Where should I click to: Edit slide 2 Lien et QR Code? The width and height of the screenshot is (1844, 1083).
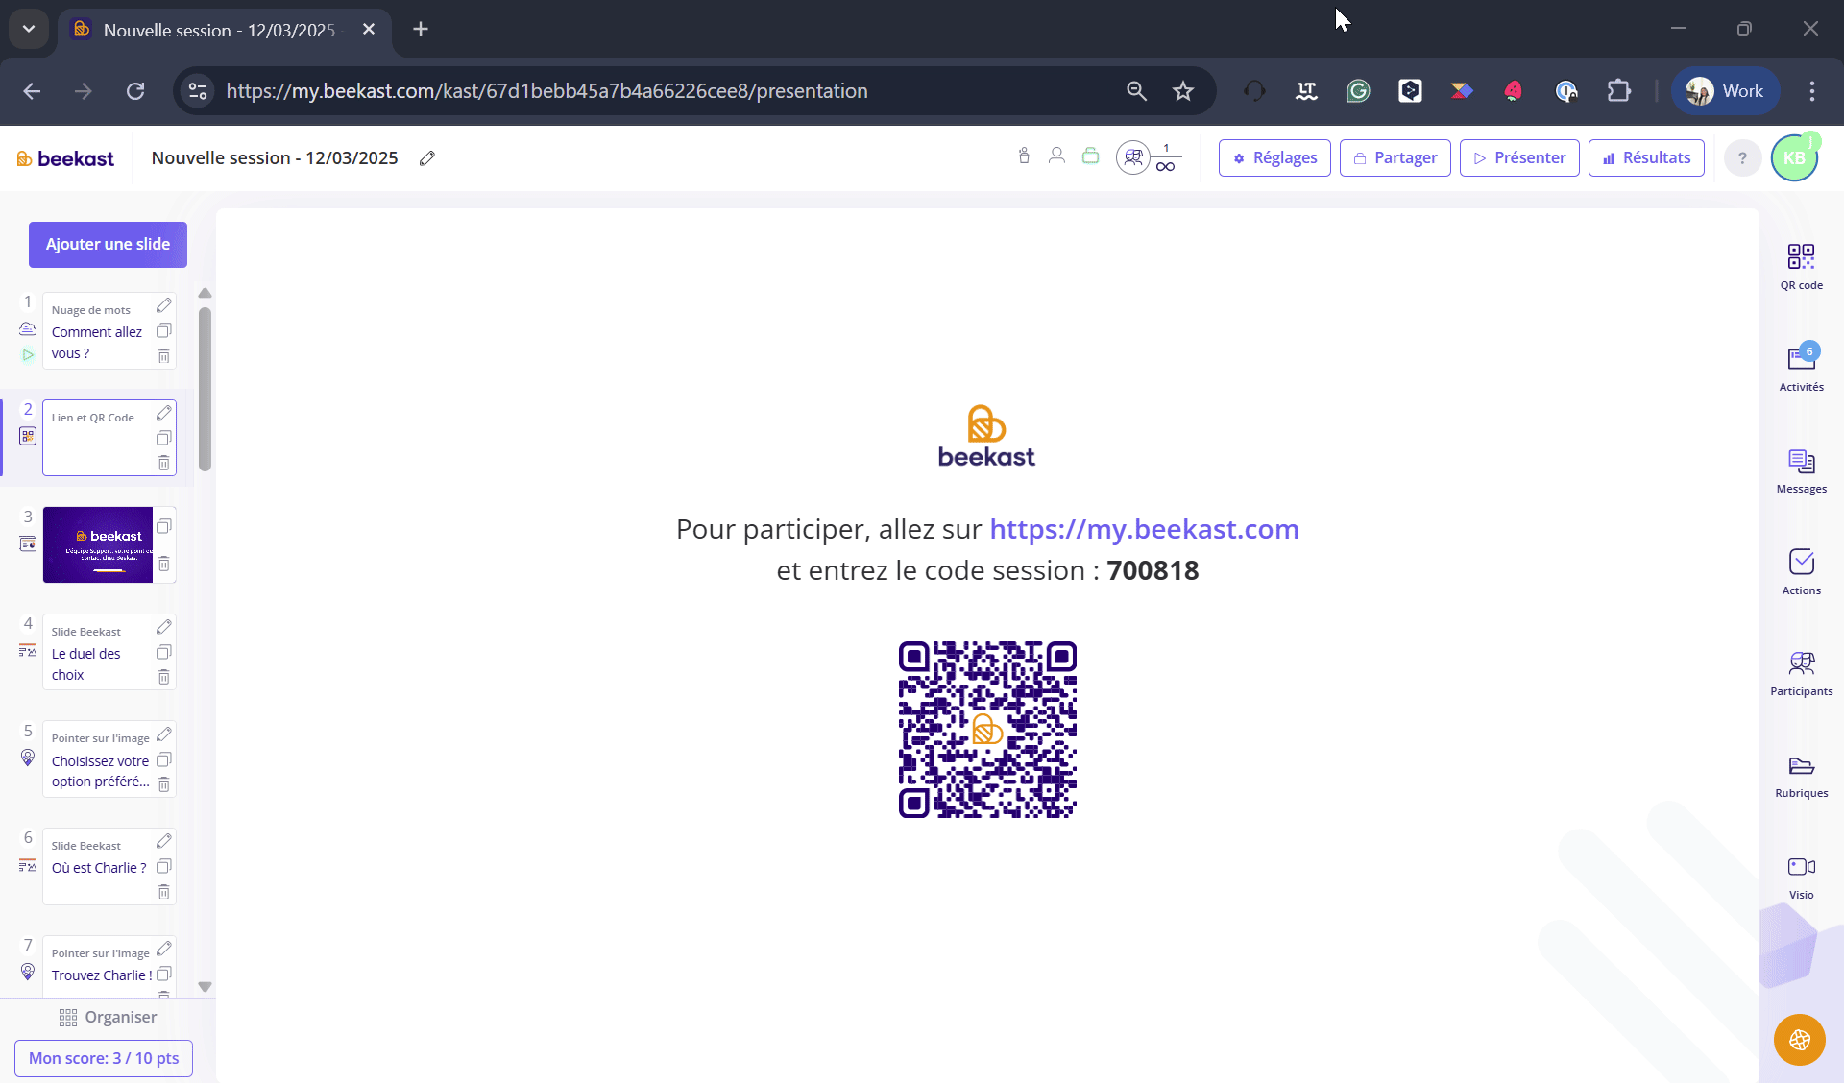tap(164, 413)
